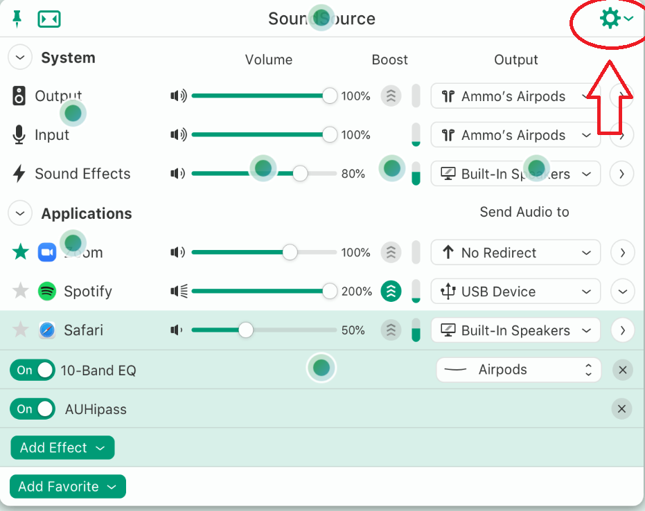645x511 pixels.
Task: Click the Safari 50% volume value
Action: tap(353, 330)
